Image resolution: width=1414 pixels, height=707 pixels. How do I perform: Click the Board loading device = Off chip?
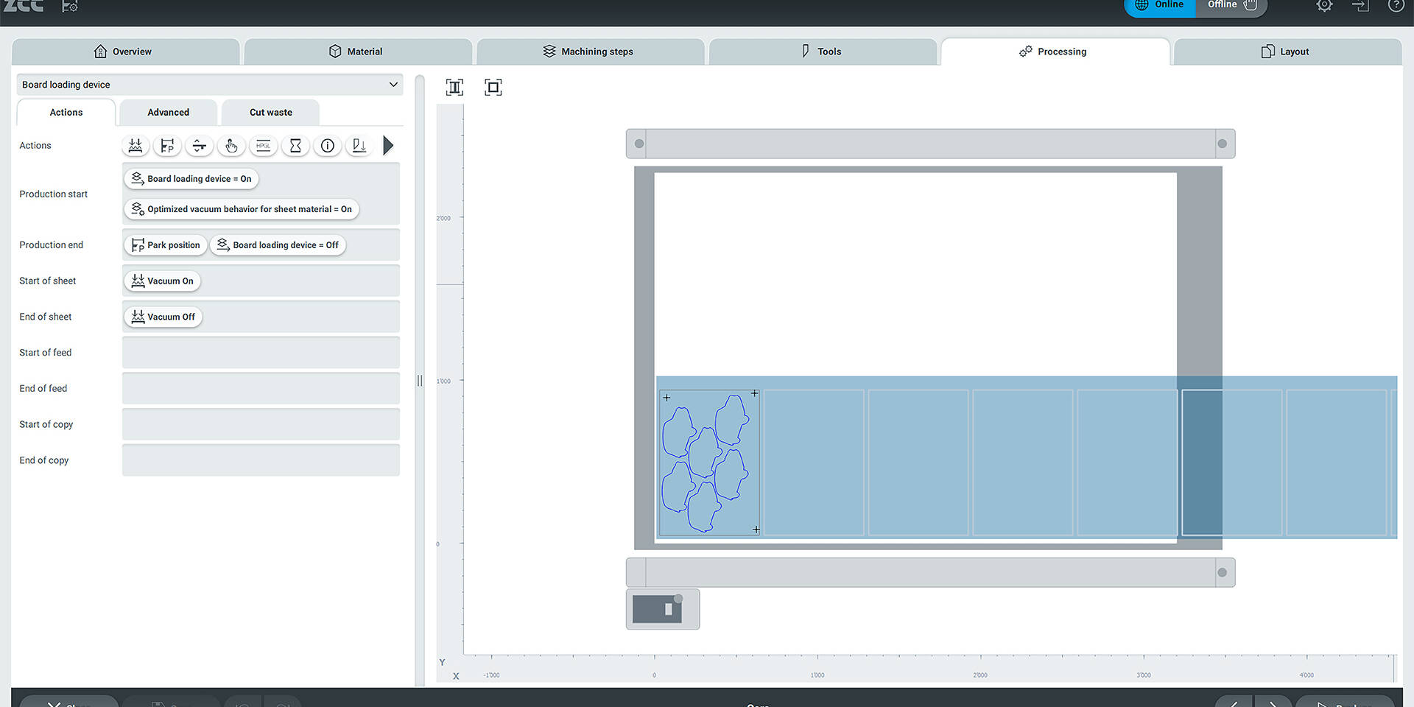(x=278, y=245)
